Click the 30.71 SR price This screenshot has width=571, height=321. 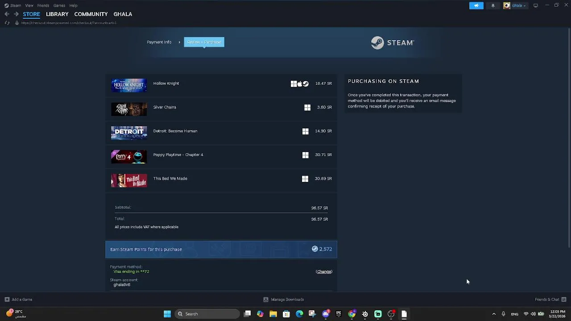[x=323, y=155]
